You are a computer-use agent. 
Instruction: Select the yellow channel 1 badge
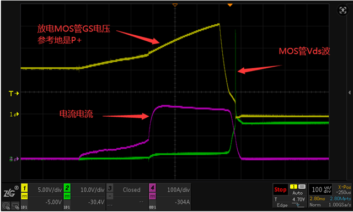point(24,188)
